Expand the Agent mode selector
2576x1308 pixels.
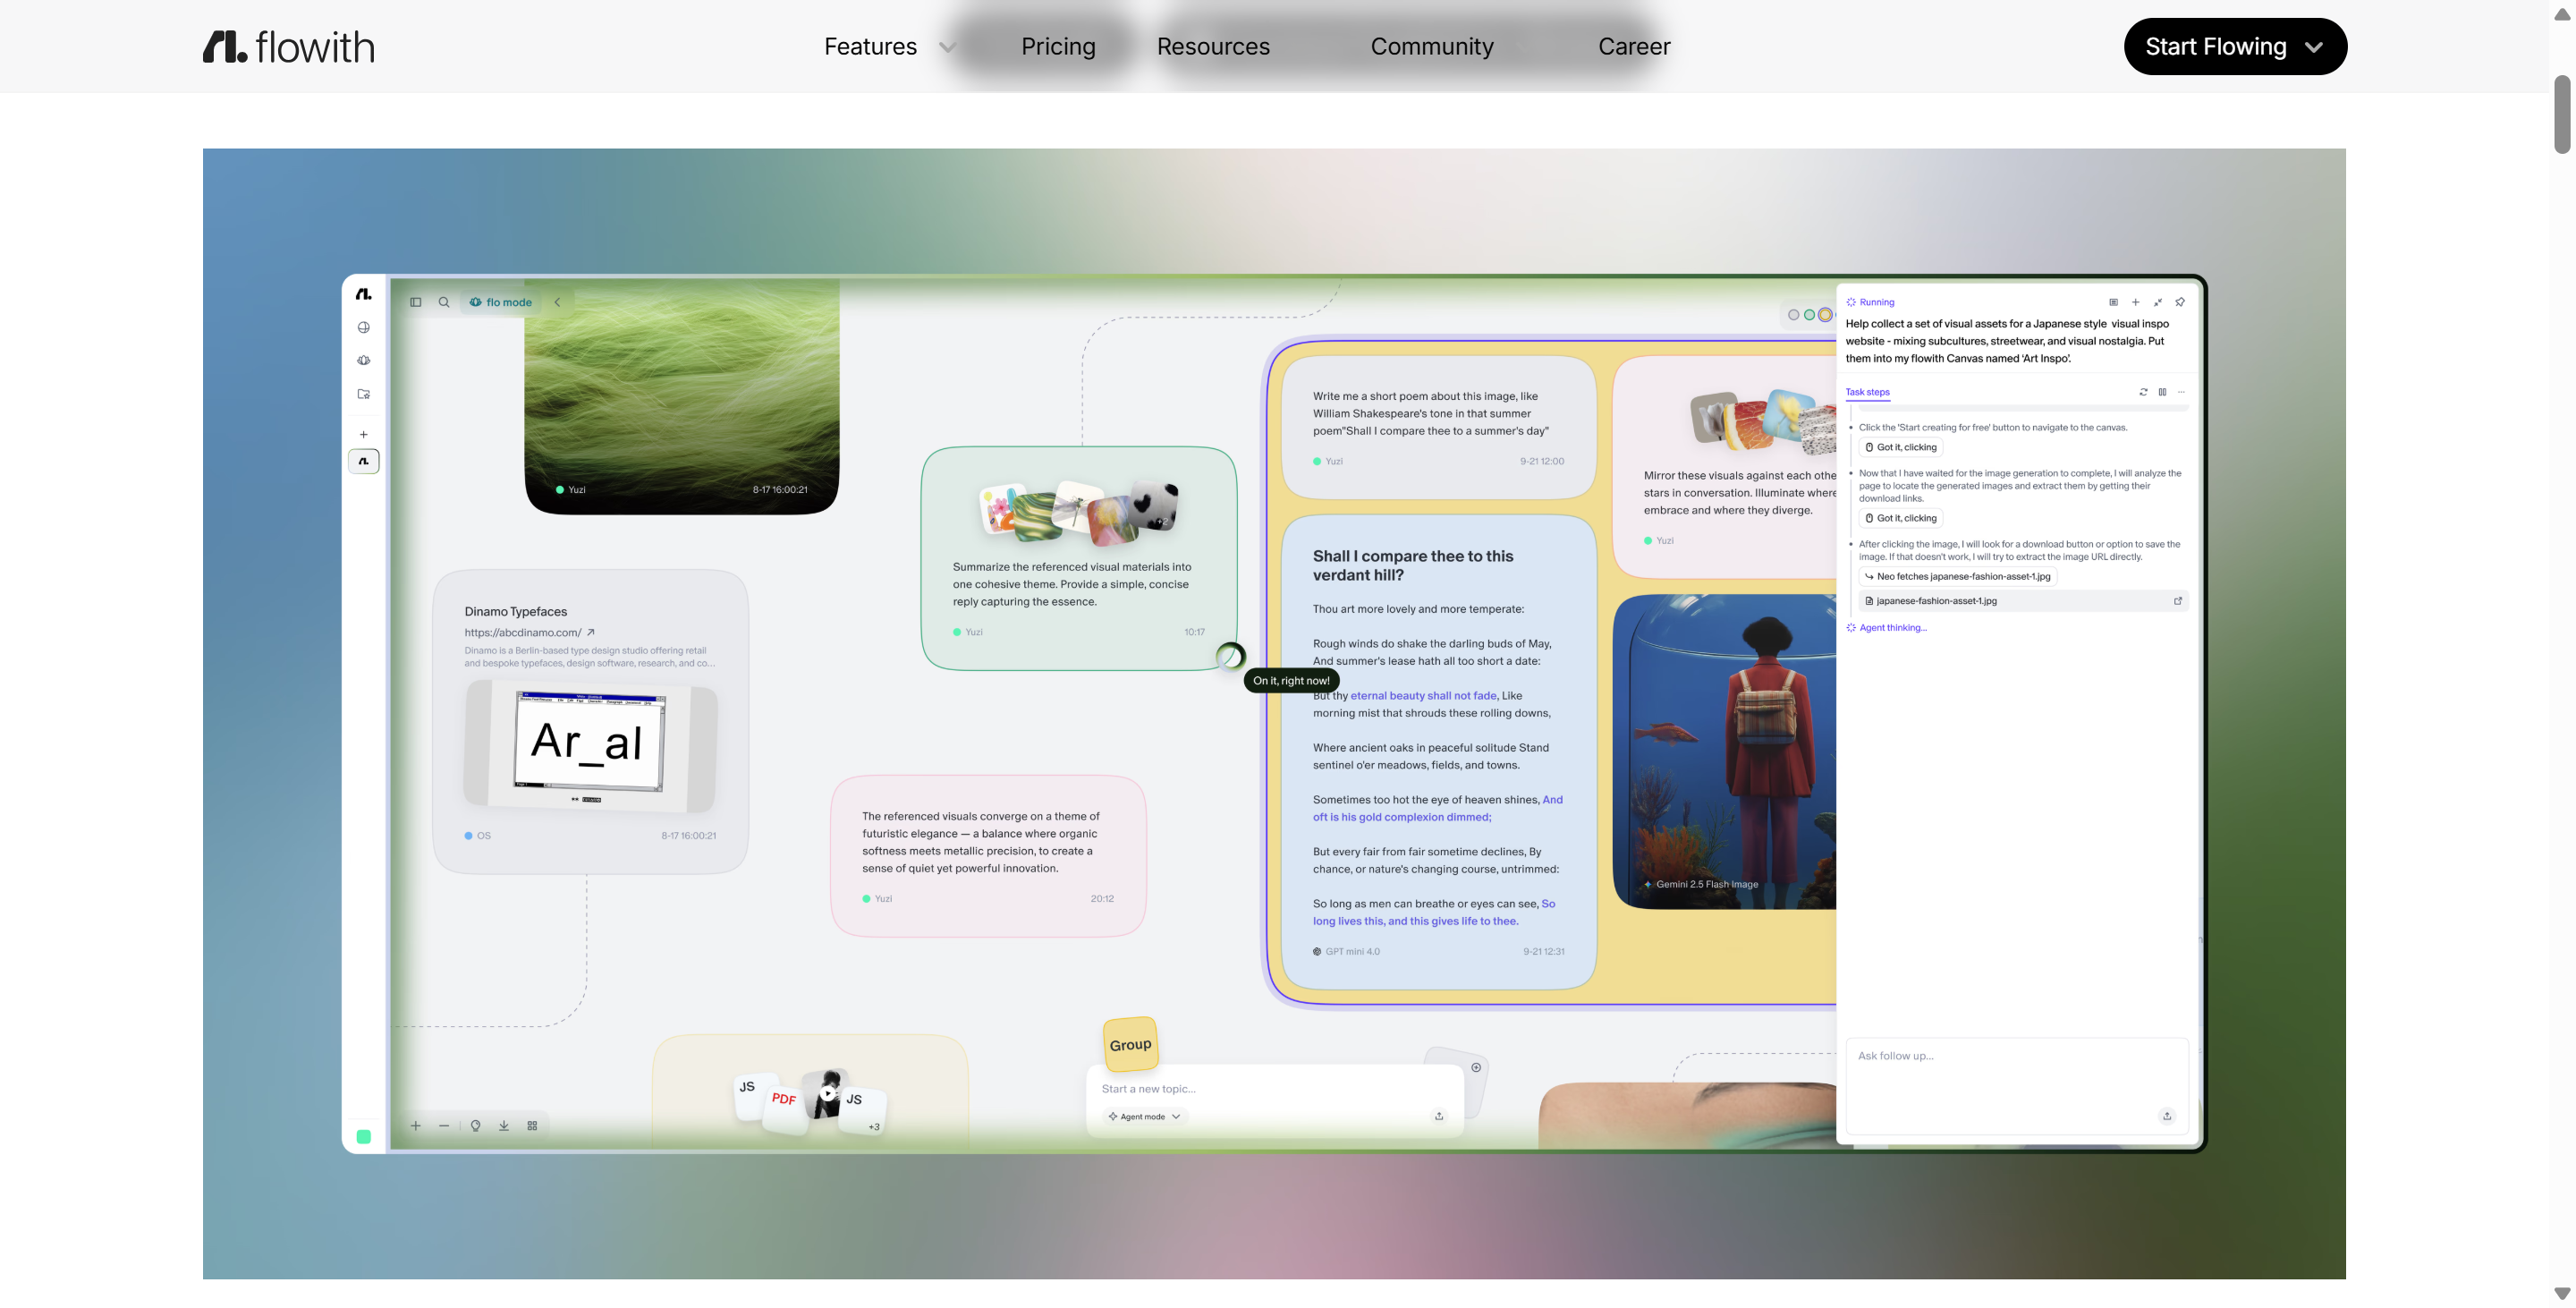pyautogui.click(x=1144, y=1117)
